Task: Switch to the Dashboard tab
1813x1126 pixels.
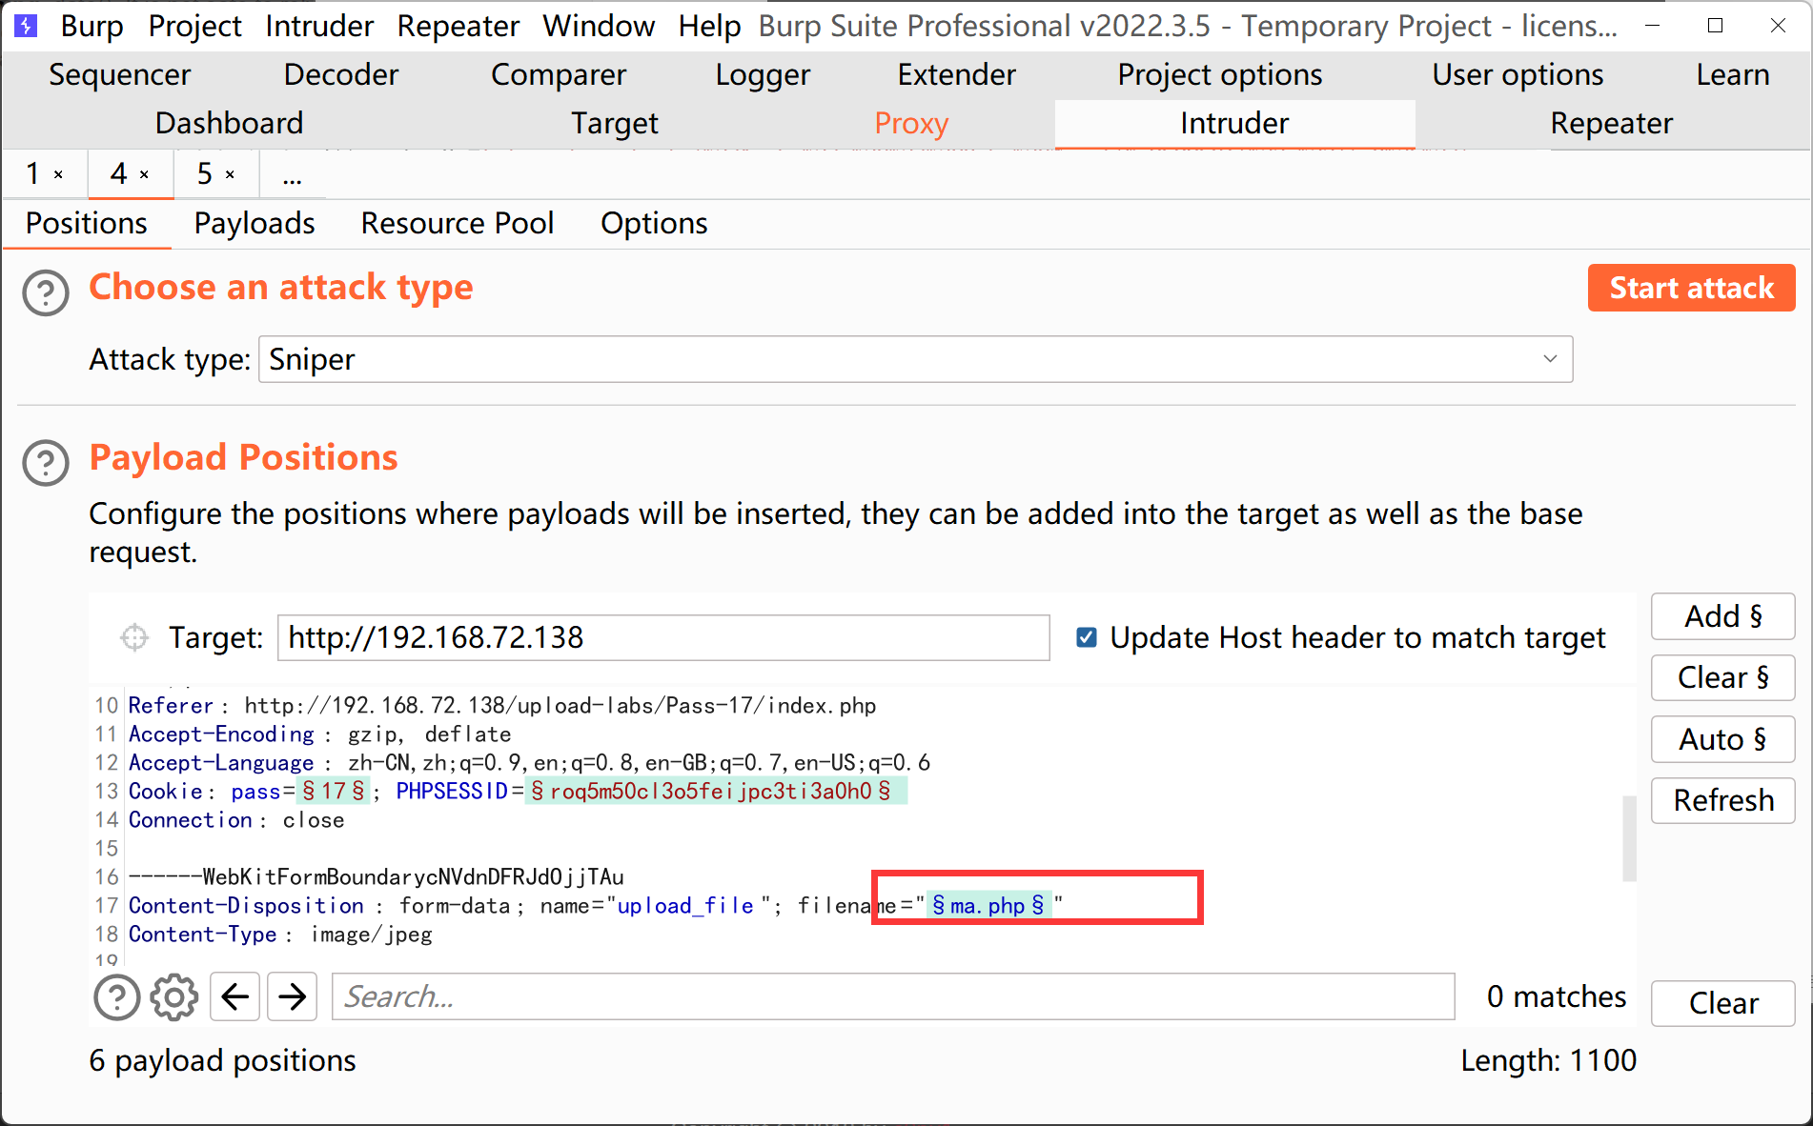Action: click(x=229, y=123)
